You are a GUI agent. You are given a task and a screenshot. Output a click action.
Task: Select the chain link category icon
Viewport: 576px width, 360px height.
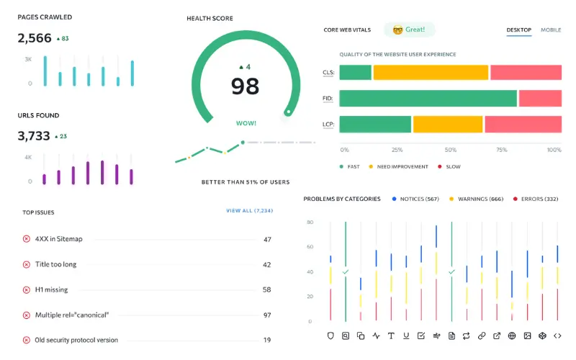[482, 336]
